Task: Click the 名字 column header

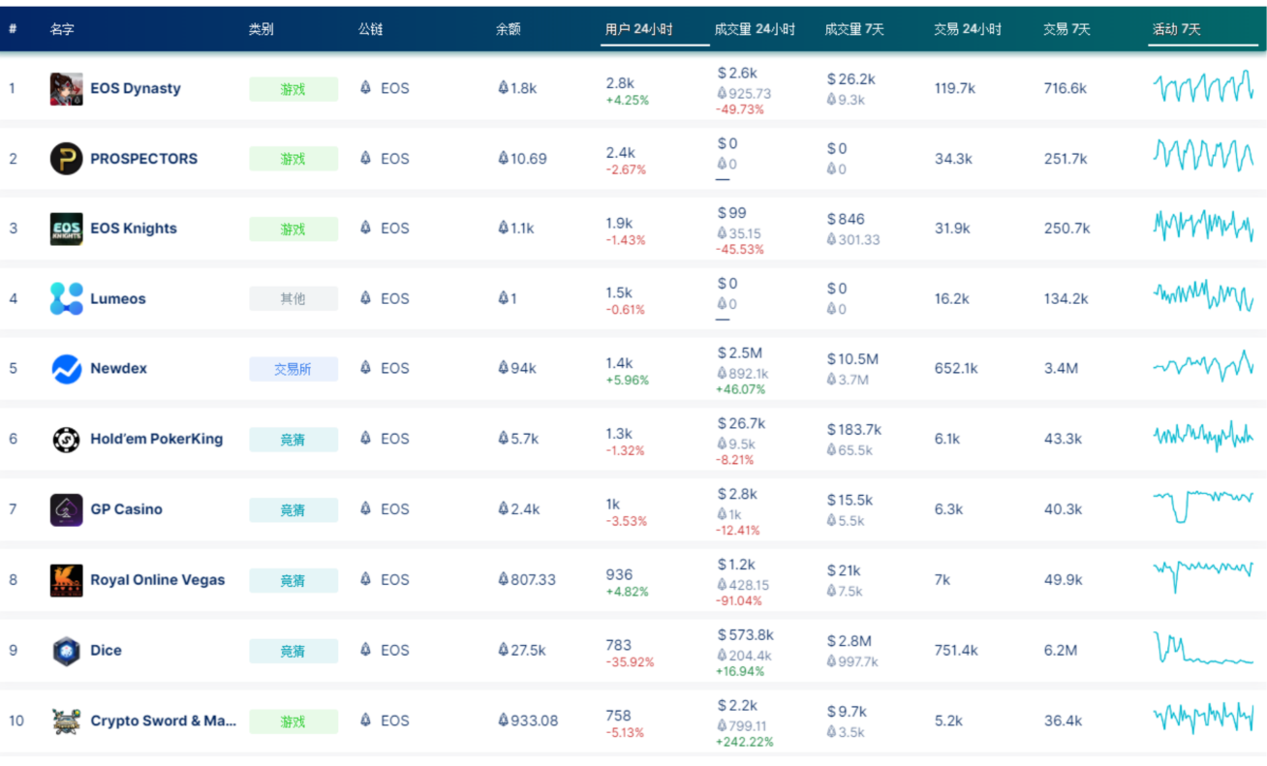Action: [x=62, y=30]
